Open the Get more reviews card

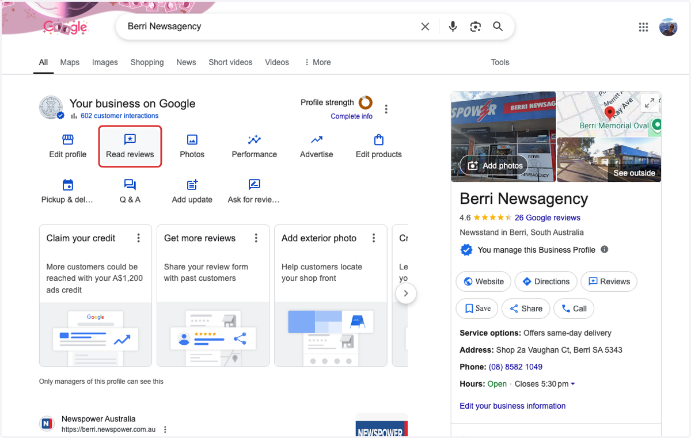(213, 295)
